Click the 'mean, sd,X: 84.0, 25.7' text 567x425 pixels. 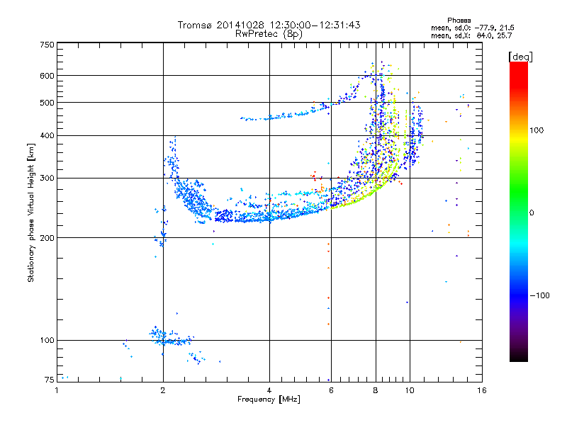point(471,35)
